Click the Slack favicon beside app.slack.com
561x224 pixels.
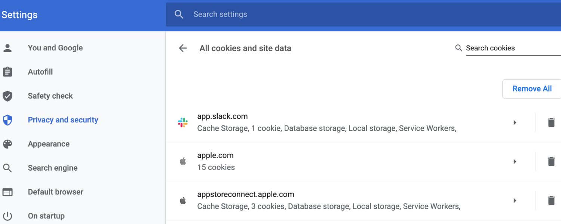pos(183,122)
